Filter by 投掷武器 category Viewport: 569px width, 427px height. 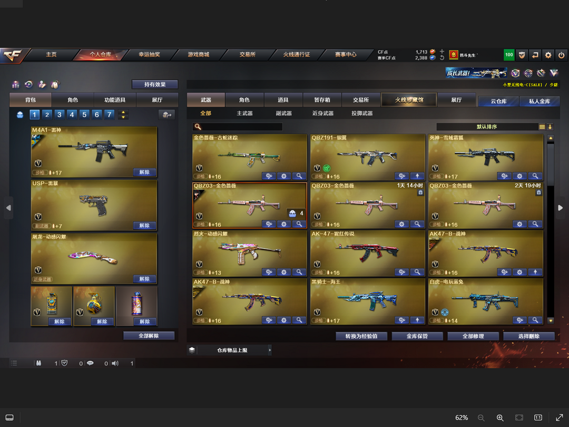tap(362, 113)
